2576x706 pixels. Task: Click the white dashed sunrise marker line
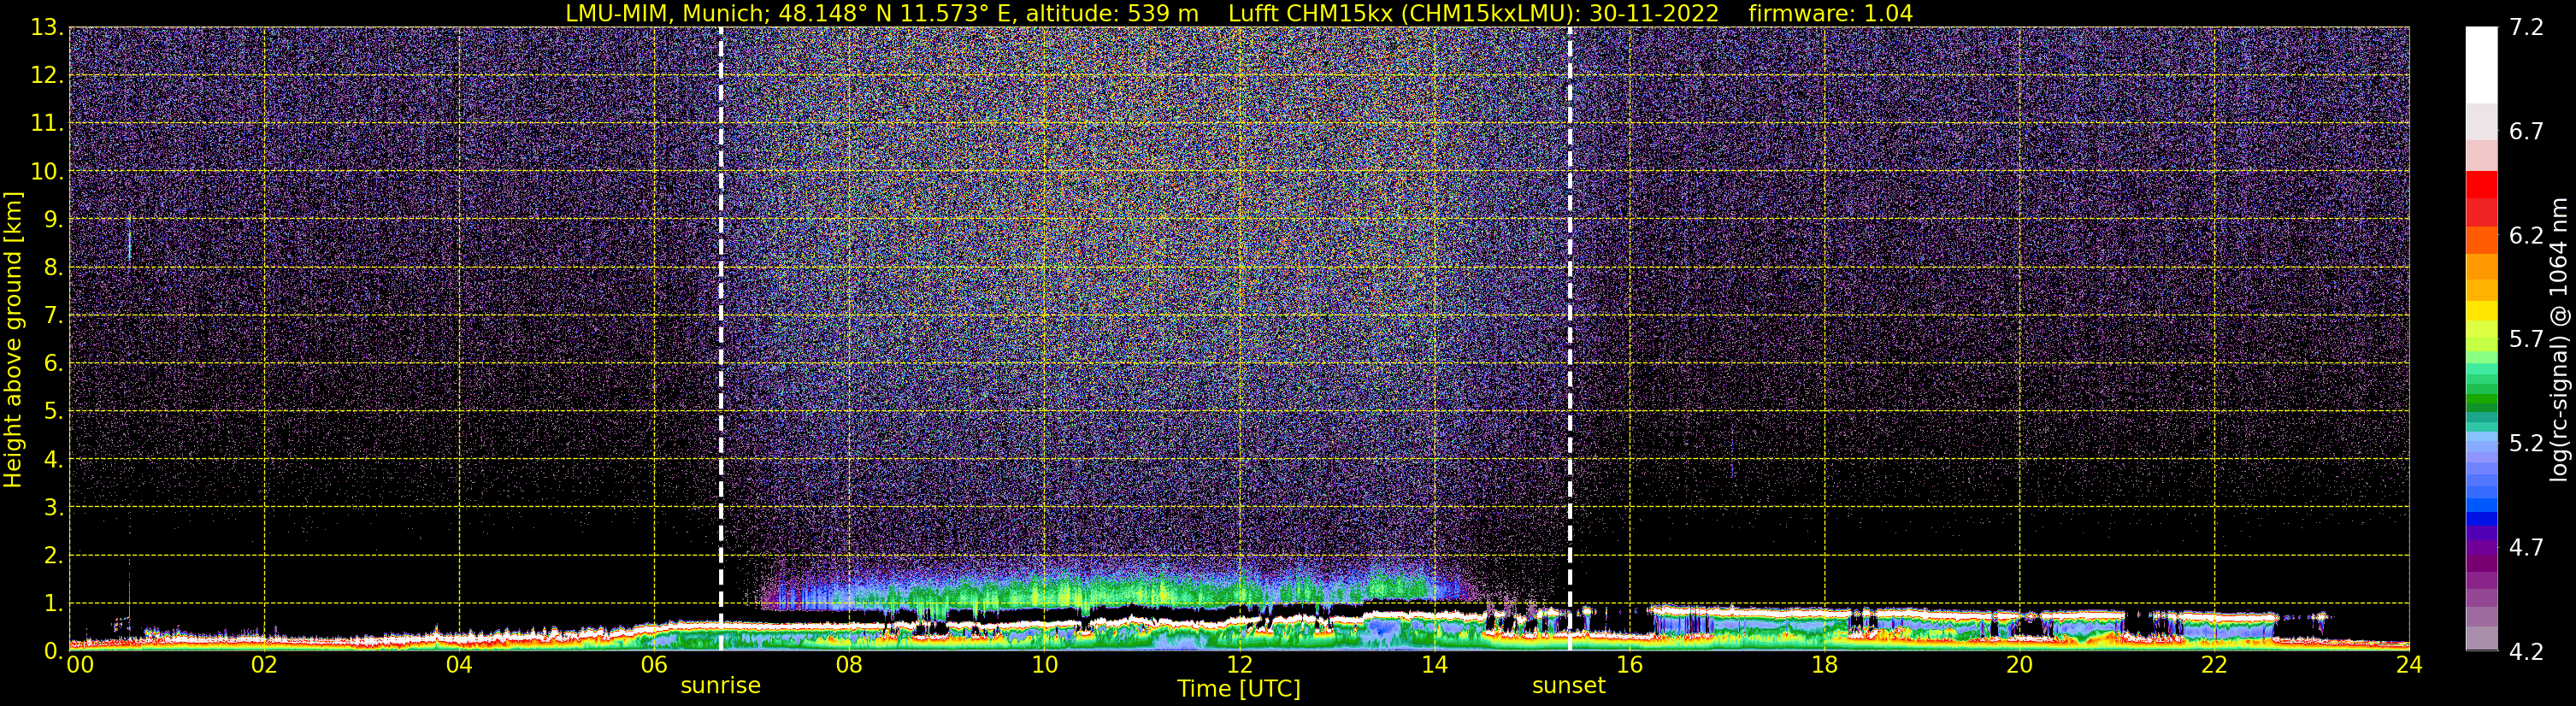721,339
